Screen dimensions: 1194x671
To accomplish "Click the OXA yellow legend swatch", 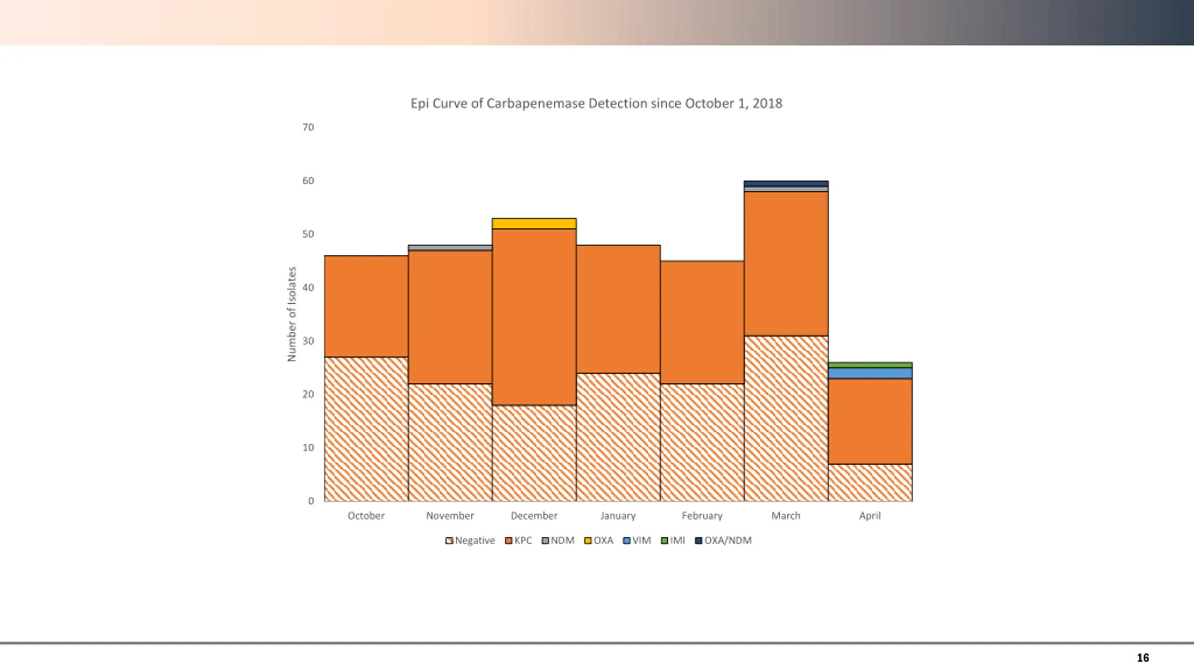I will tap(588, 541).
